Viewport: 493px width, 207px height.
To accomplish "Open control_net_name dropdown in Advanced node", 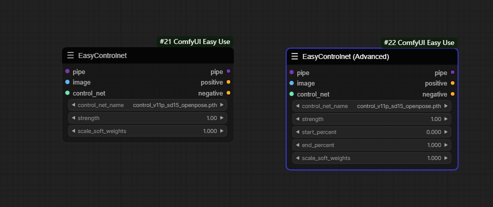I will pos(372,106).
